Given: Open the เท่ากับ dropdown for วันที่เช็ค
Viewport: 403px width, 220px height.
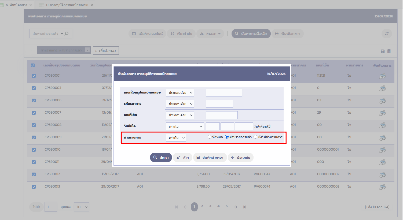Looking at the screenshot, I should [x=185, y=126].
